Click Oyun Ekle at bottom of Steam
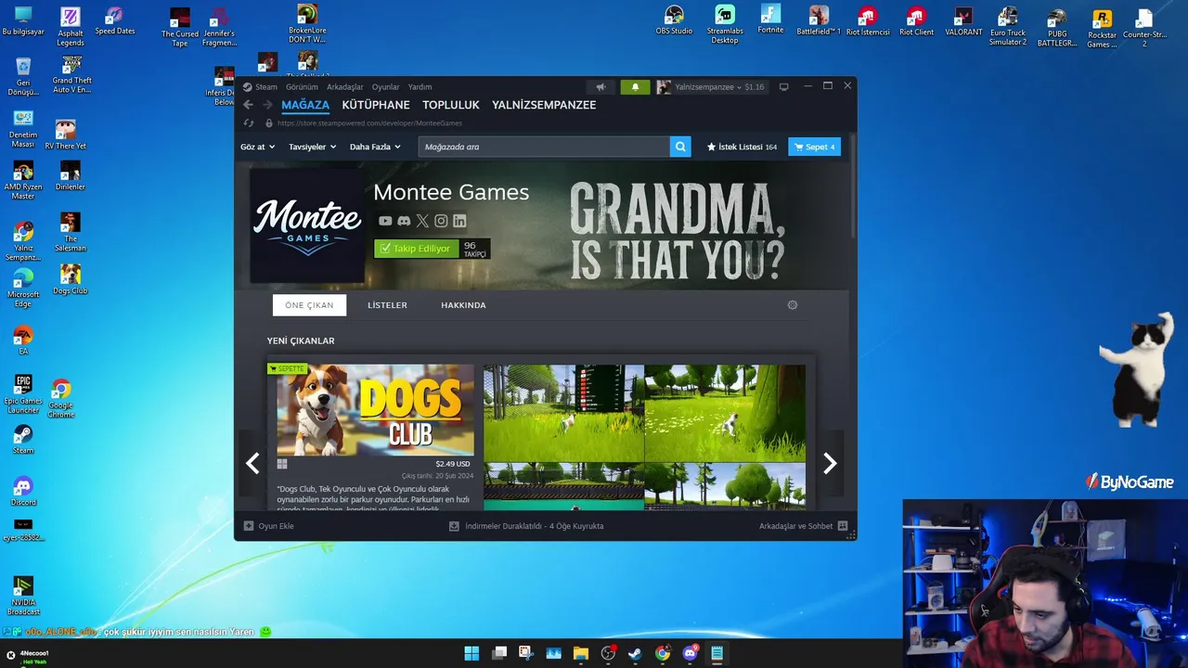The height and width of the screenshot is (668, 1188). (x=268, y=526)
